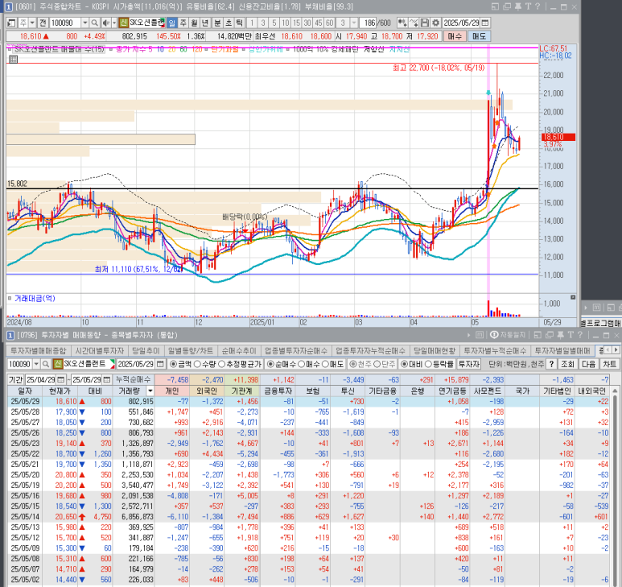Click the pin icon in investor panel title bar
622x587 pixels.
[560, 335]
